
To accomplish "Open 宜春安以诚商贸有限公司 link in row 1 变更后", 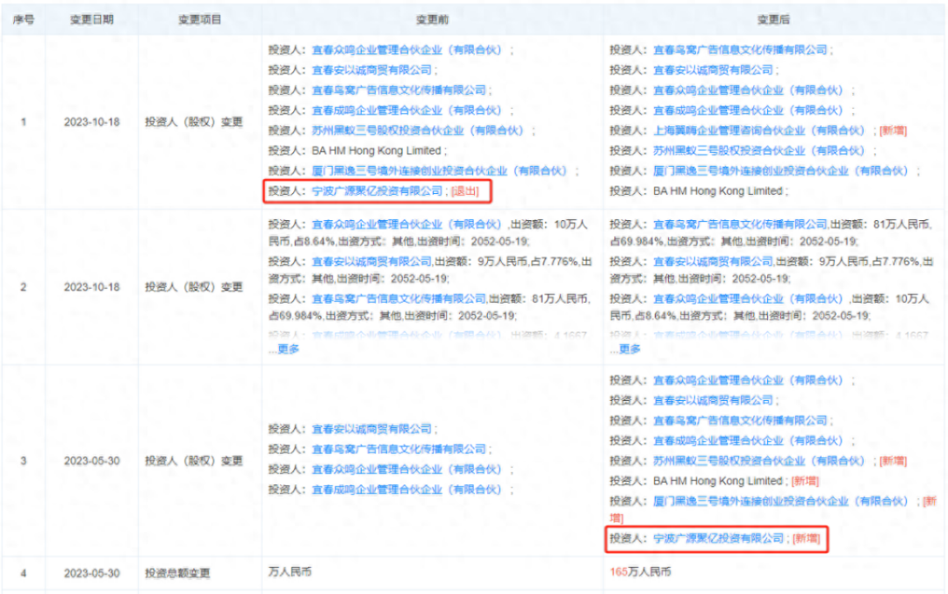I will (713, 70).
